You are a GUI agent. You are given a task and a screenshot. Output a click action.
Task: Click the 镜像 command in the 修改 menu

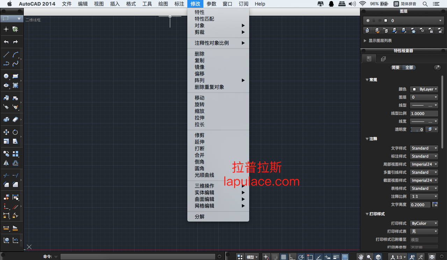pos(199,67)
